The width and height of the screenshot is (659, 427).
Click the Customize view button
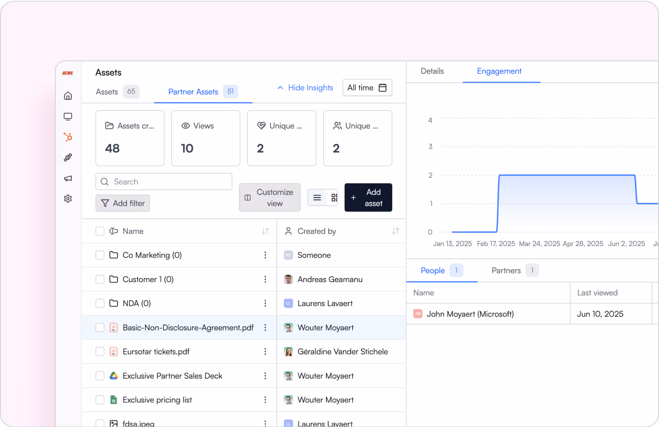270,198
